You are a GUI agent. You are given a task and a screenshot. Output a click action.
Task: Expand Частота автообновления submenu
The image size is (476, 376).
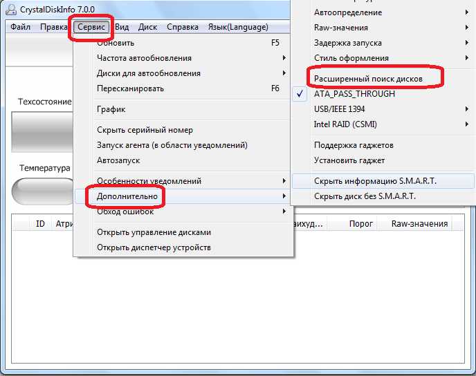[x=183, y=58]
